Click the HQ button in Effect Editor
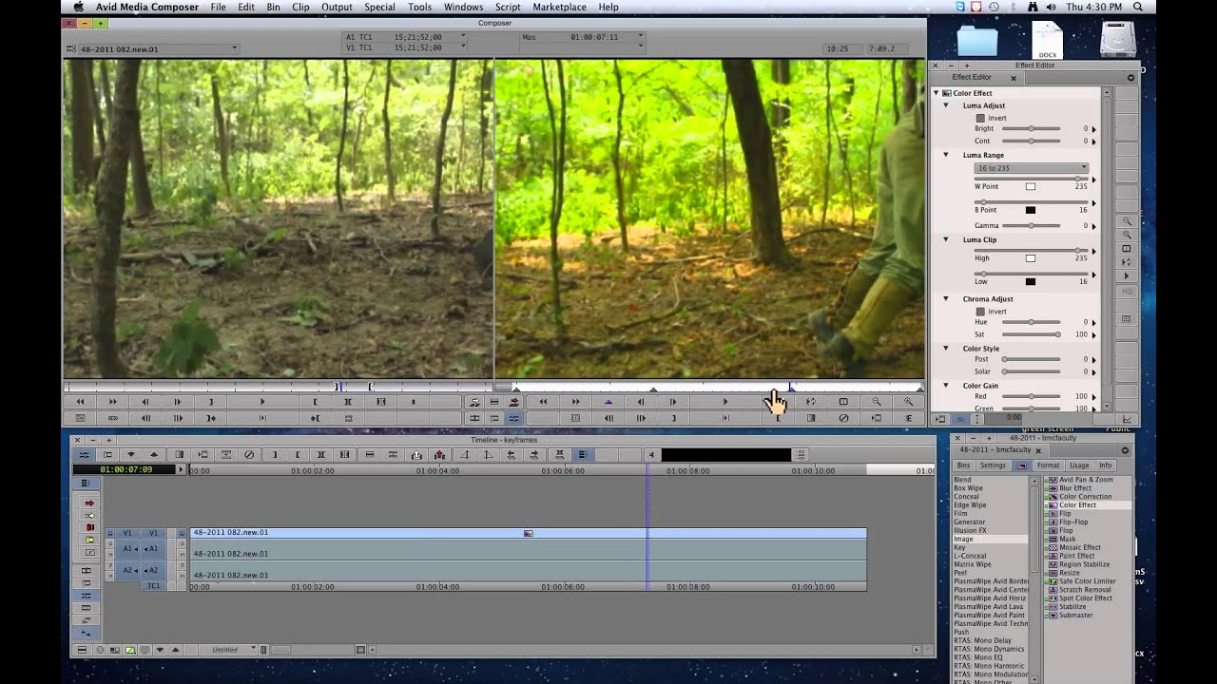Viewport: 1217px width, 684px height. point(1127,292)
